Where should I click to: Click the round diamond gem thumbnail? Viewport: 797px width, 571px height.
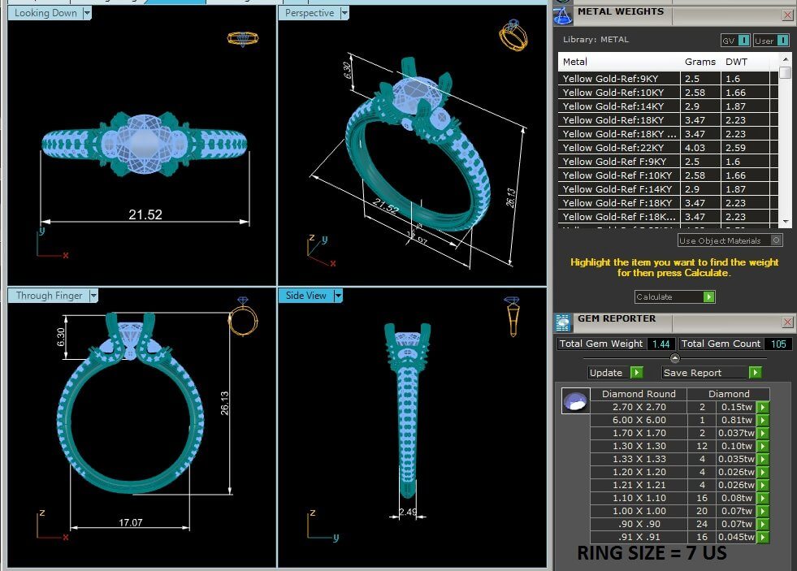tap(576, 400)
